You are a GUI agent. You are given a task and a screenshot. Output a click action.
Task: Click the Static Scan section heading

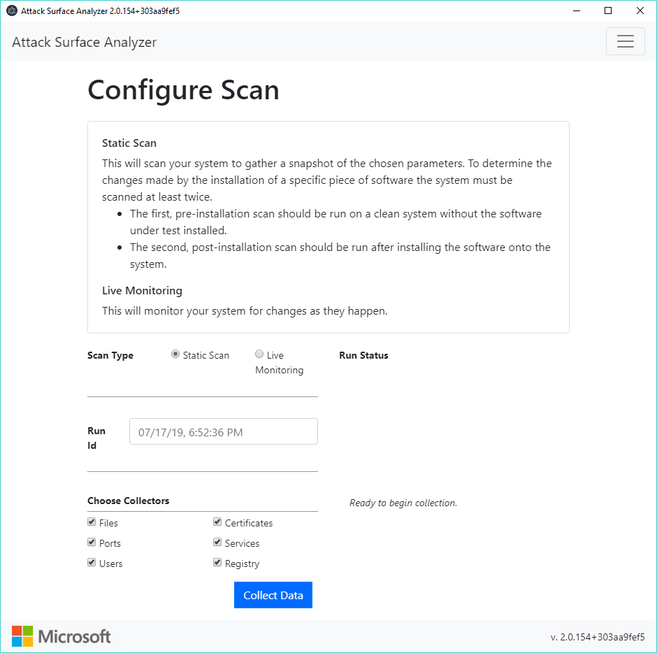pyautogui.click(x=129, y=143)
